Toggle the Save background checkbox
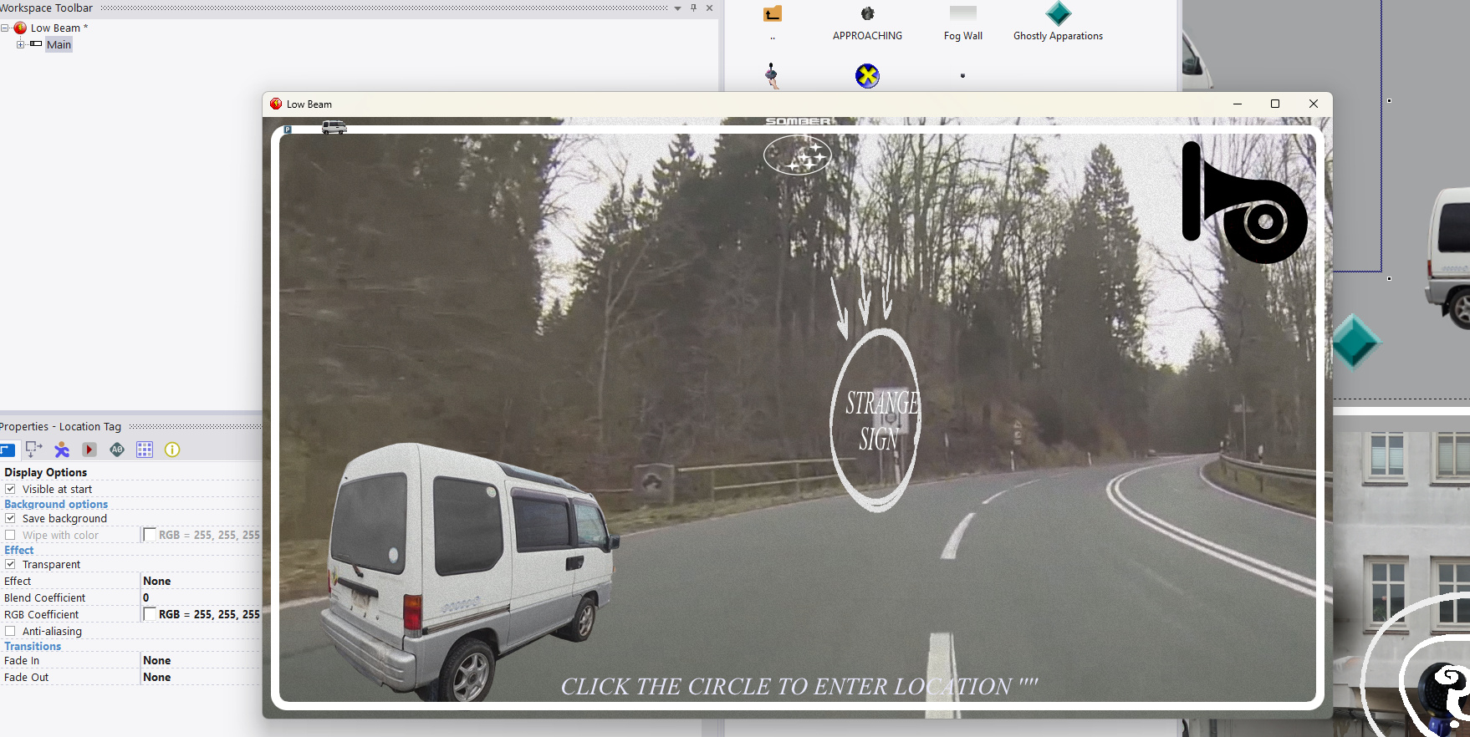 click(x=10, y=518)
